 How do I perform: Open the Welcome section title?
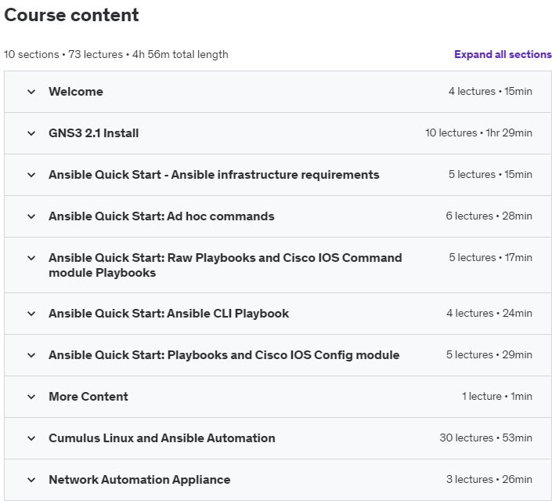pyautogui.click(x=76, y=92)
